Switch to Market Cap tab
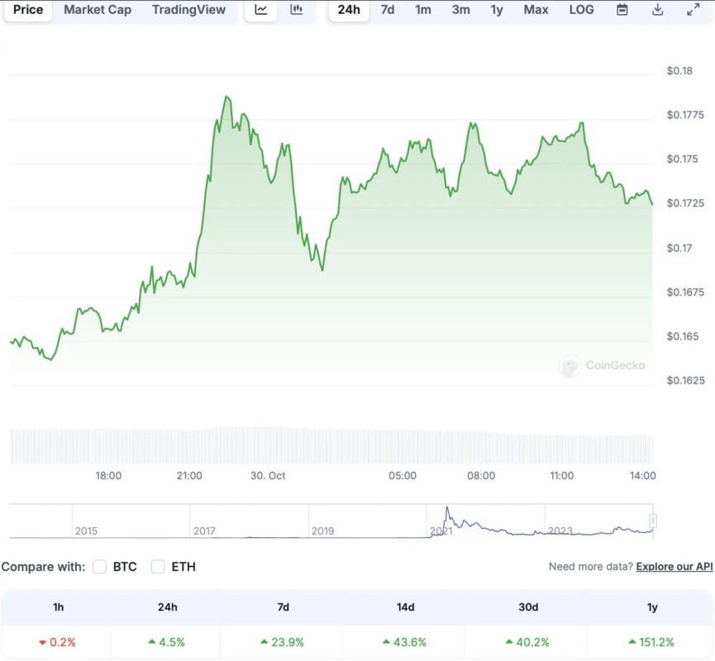 98,10
